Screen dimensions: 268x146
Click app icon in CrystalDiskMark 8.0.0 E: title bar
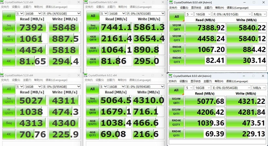pos(170,76)
